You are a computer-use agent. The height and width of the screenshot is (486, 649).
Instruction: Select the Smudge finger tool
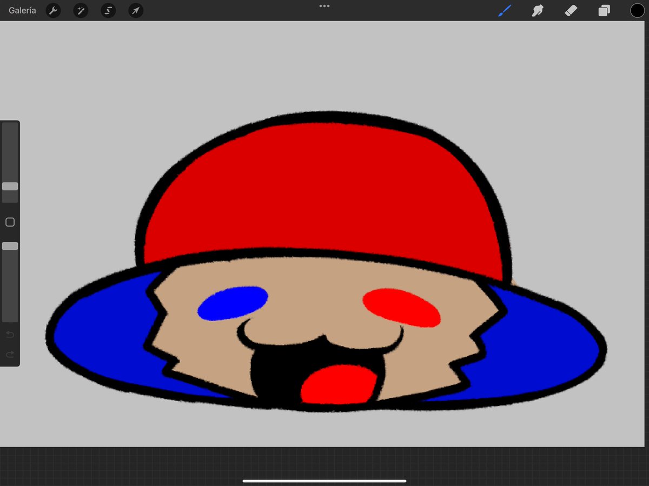[x=538, y=10]
